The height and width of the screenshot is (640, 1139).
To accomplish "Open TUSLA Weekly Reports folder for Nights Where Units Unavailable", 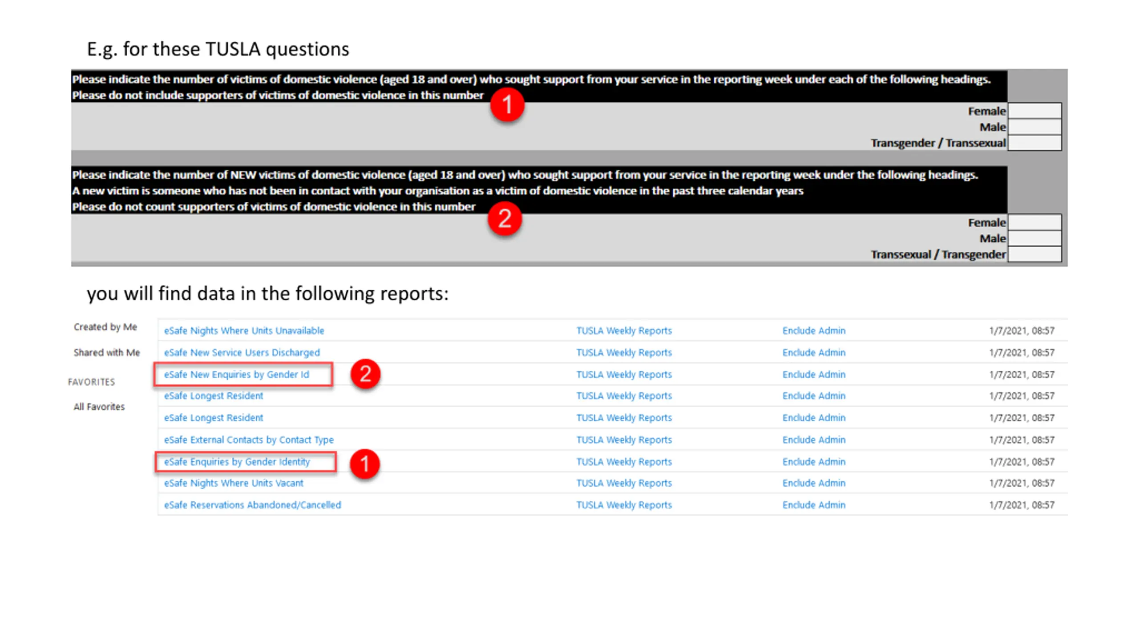I will 624,331.
